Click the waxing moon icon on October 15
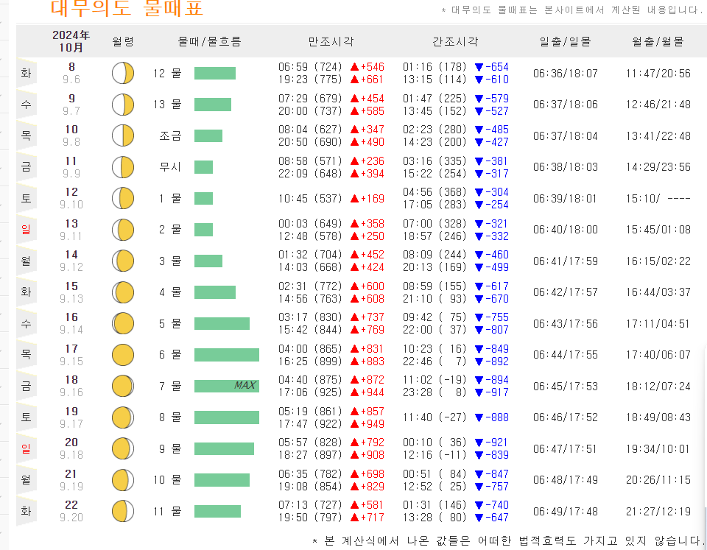Image resolution: width=707 pixels, height=550 pixels. tap(122, 292)
